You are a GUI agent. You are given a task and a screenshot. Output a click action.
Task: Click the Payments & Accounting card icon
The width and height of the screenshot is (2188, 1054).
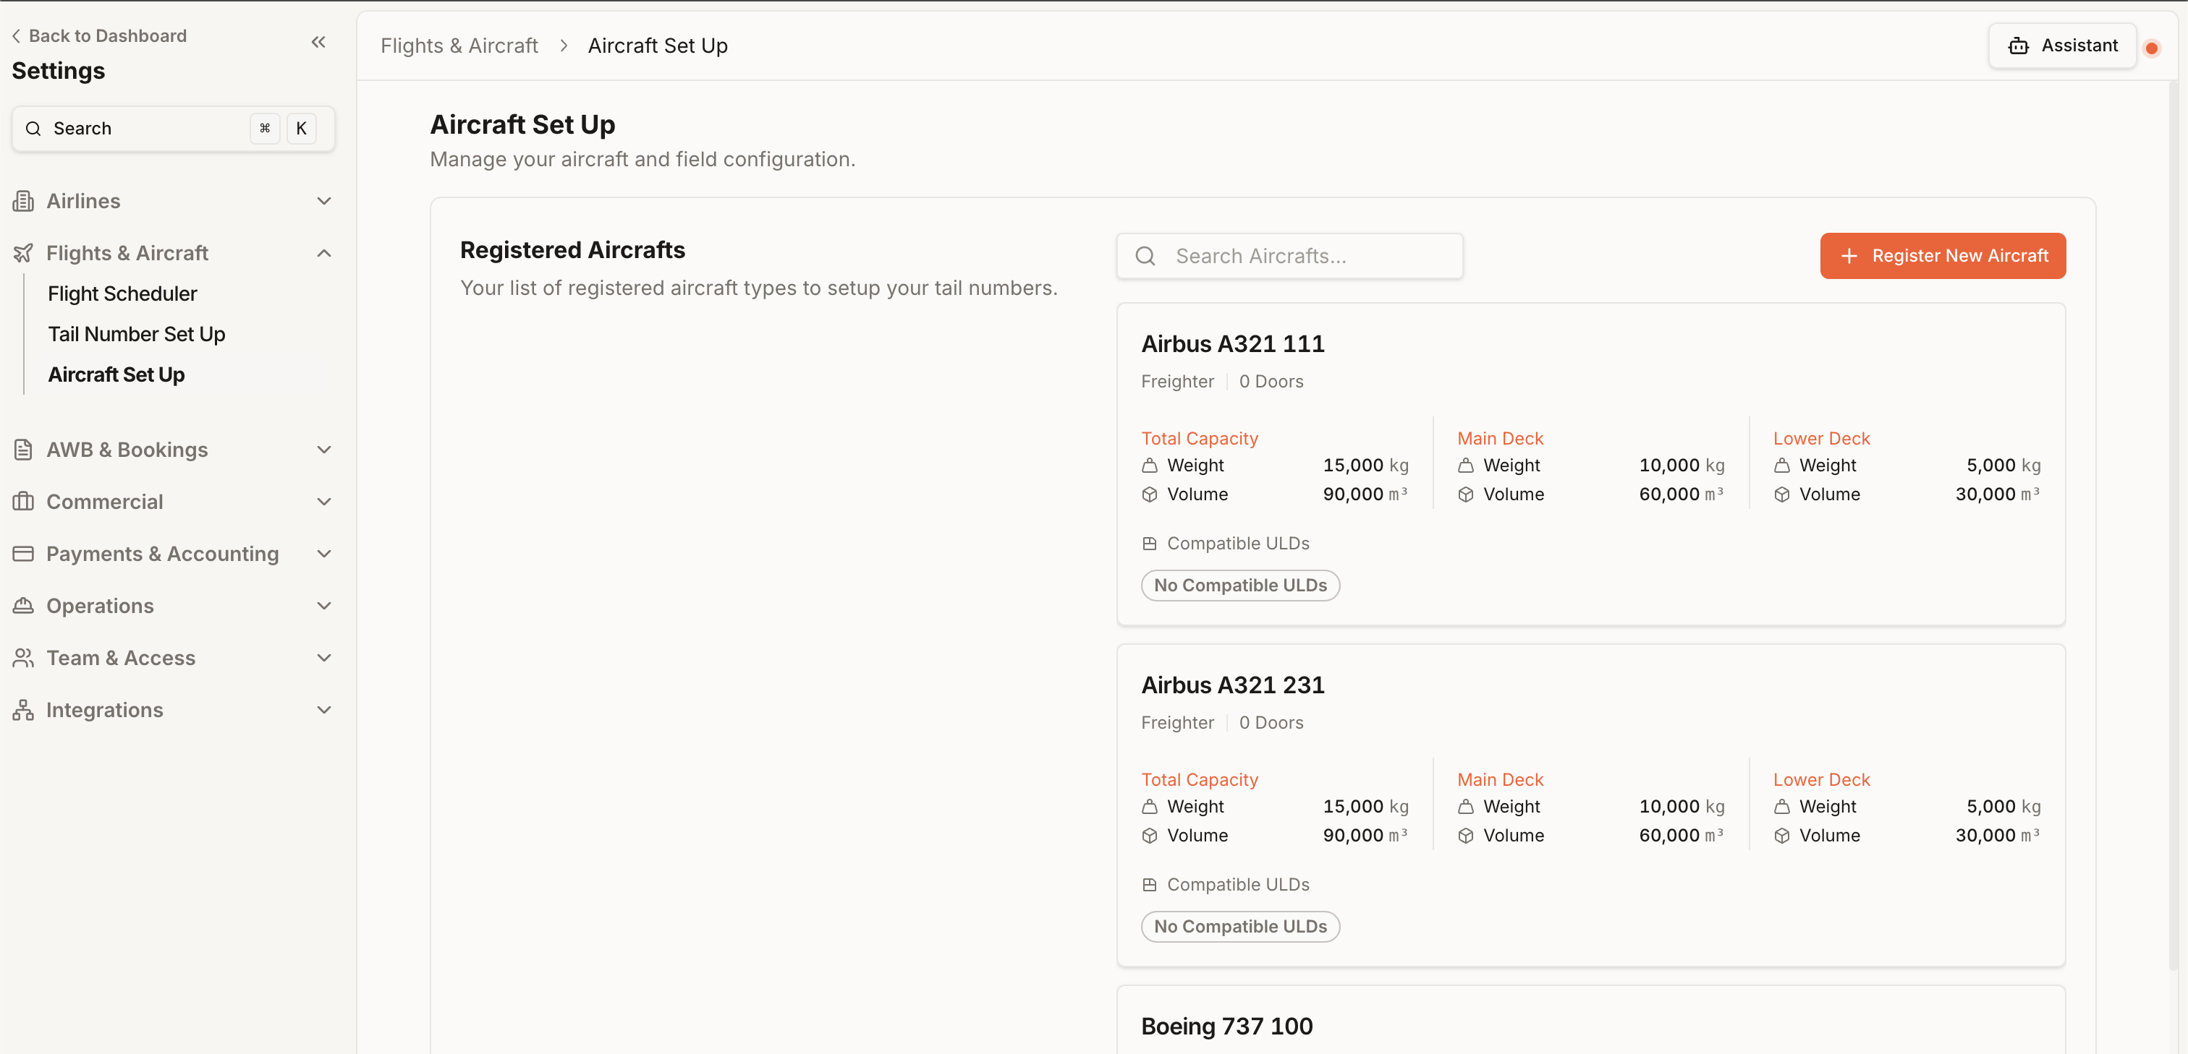click(24, 553)
